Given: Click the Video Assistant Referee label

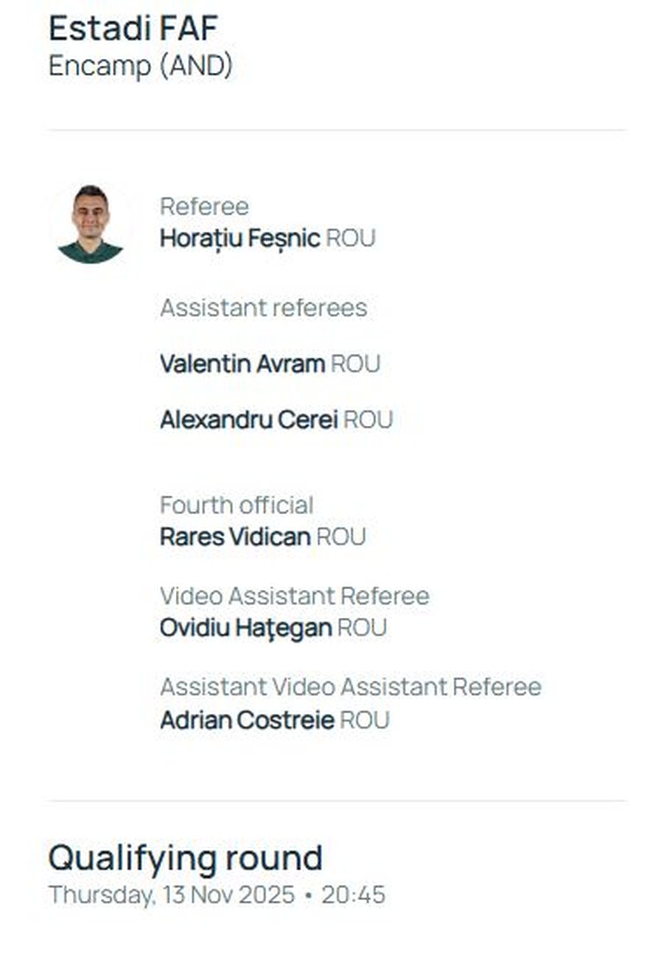Looking at the screenshot, I should coord(294,596).
